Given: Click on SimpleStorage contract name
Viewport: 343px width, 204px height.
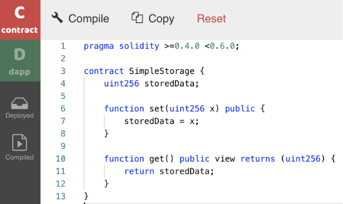Looking at the screenshot, I should [x=162, y=71].
